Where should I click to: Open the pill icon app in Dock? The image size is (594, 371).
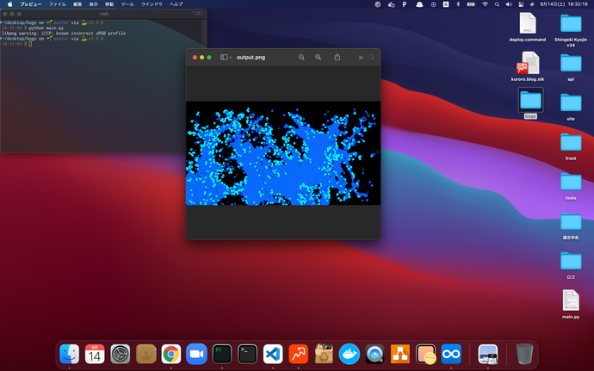(x=426, y=354)
